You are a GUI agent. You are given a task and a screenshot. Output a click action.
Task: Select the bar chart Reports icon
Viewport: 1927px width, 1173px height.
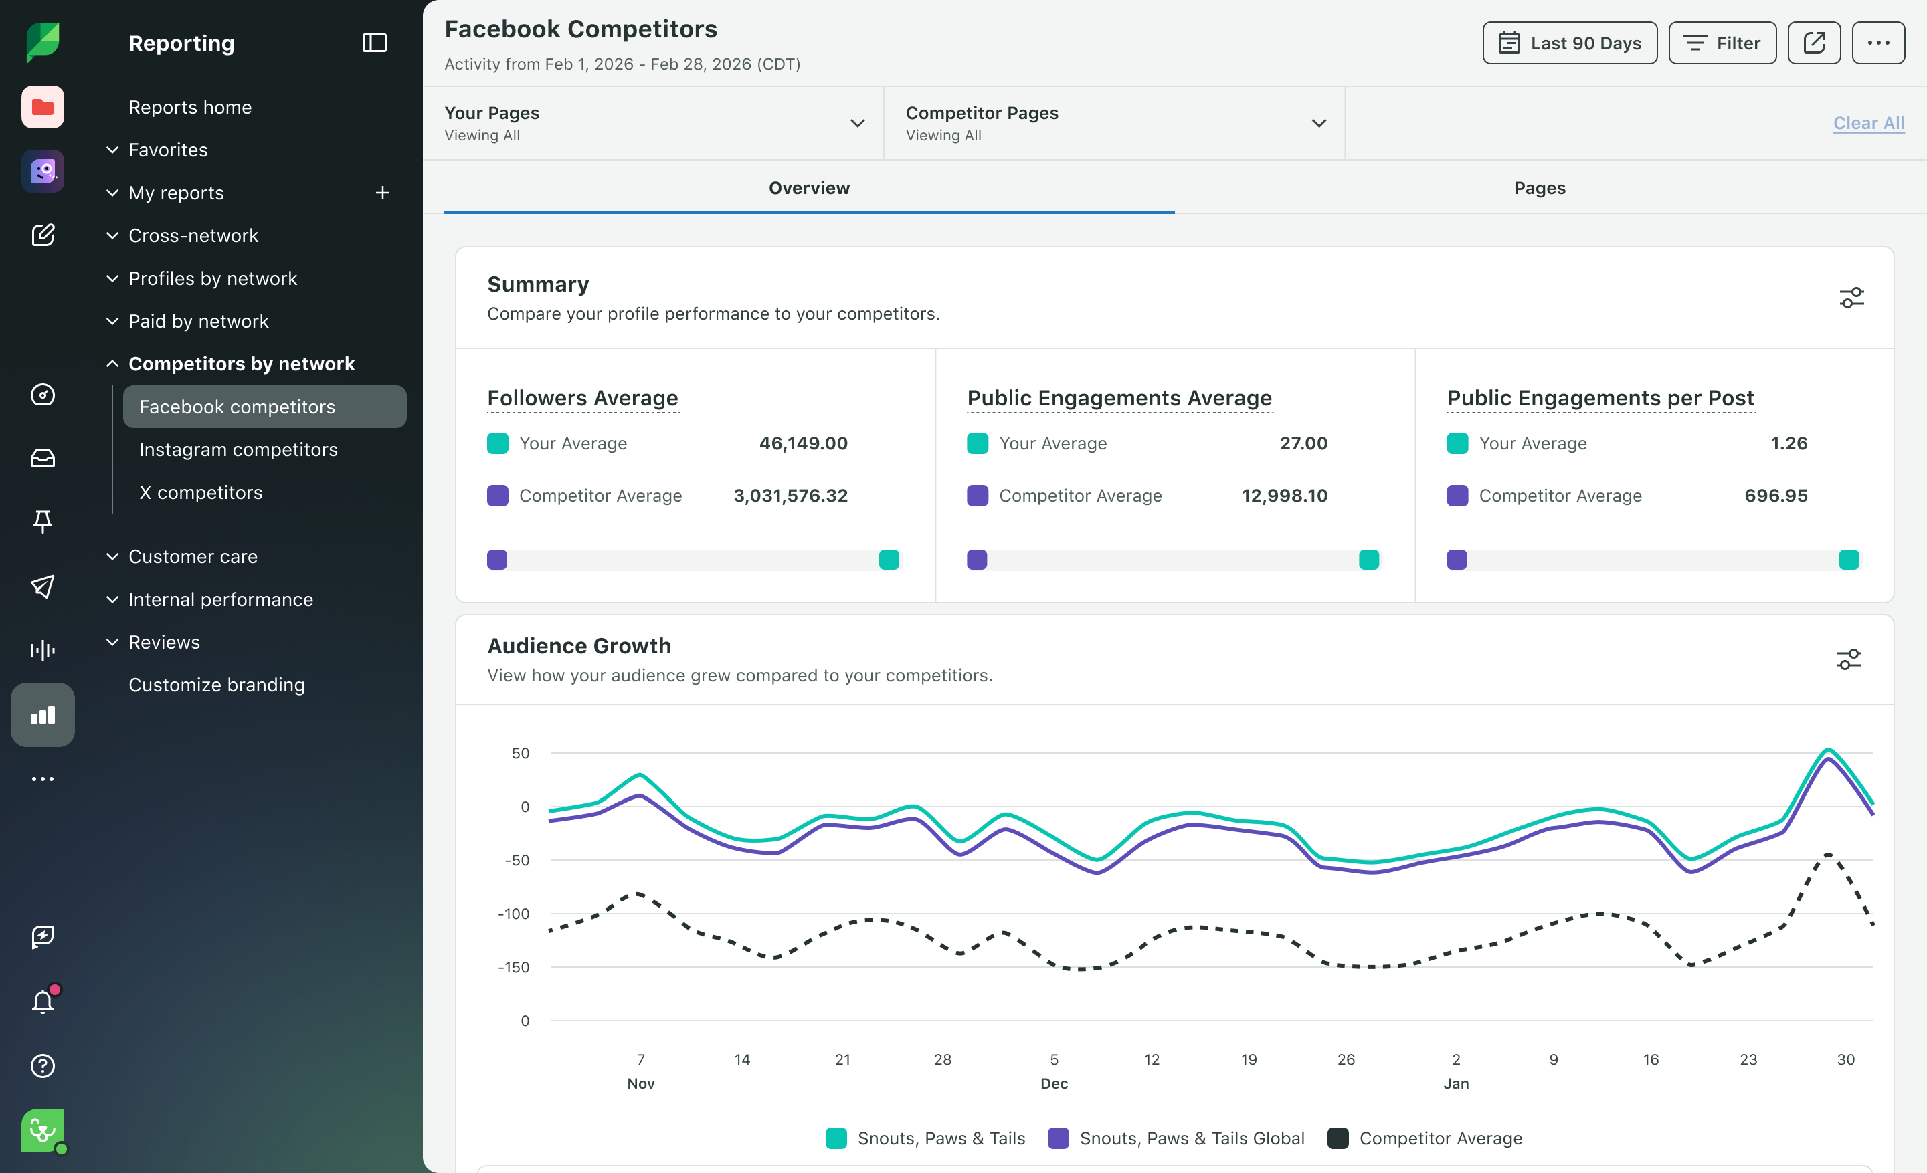coord(42,715)
